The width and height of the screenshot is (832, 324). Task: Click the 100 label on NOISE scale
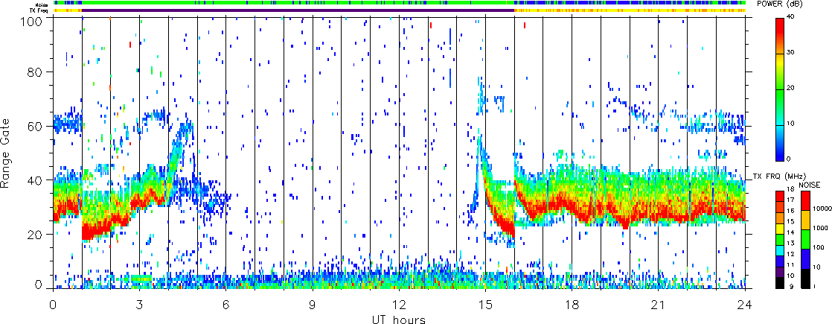(819, 247)
